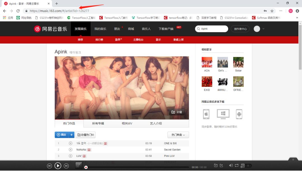
Task: Add current song to collection in player bar
Action: click(x=216, y=166)
